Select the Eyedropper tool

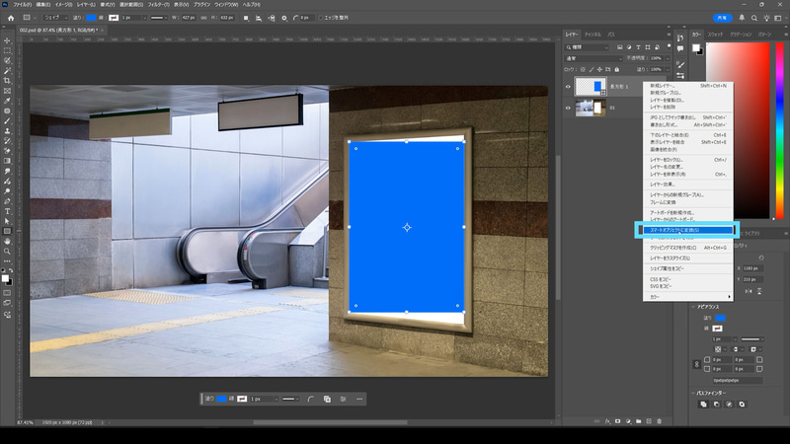pyautogui.click(x=7, y=101)
